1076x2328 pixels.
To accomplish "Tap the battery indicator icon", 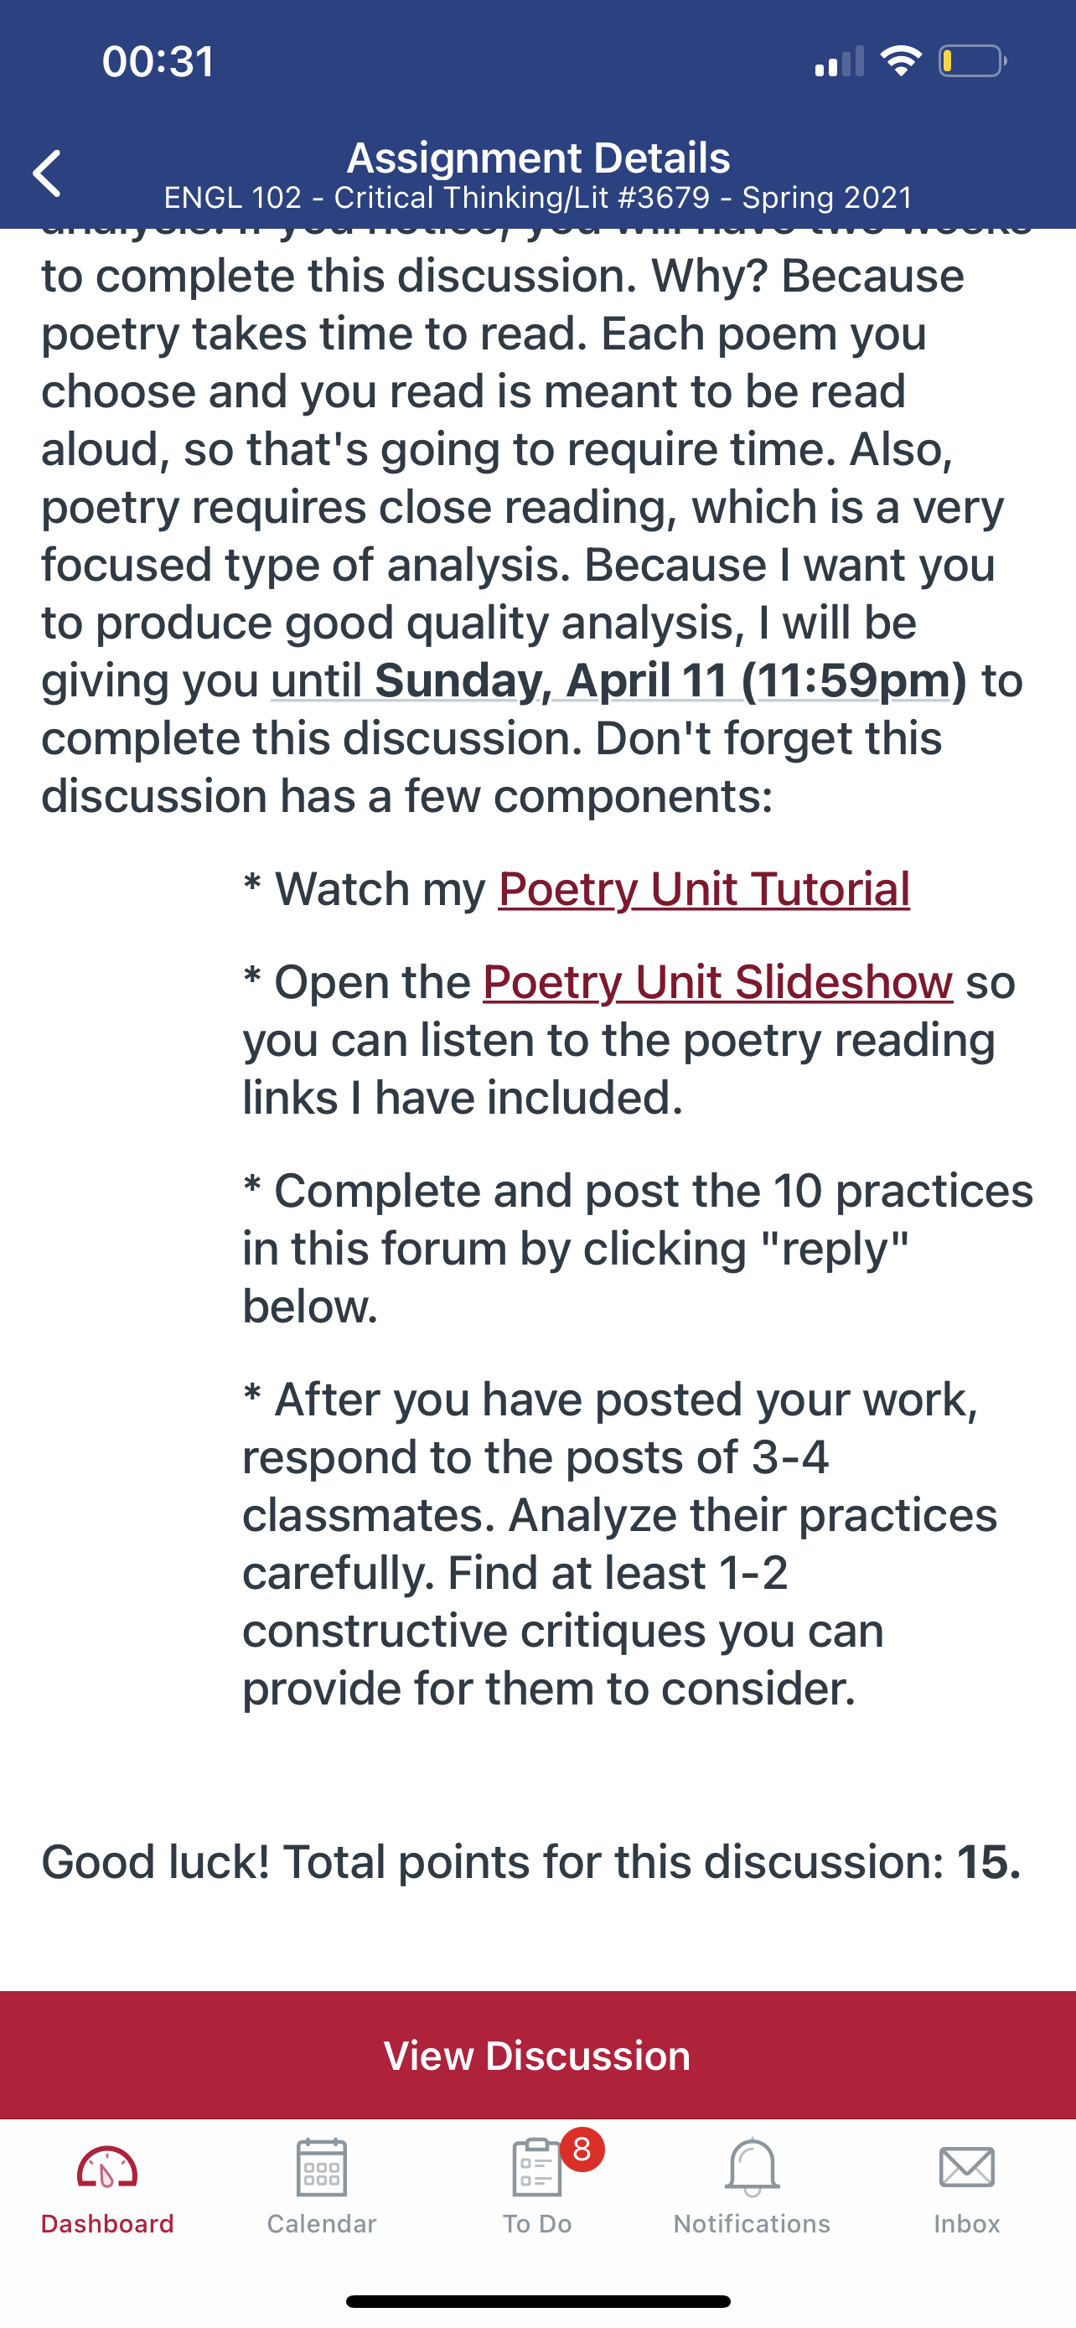I will point(972,61).
